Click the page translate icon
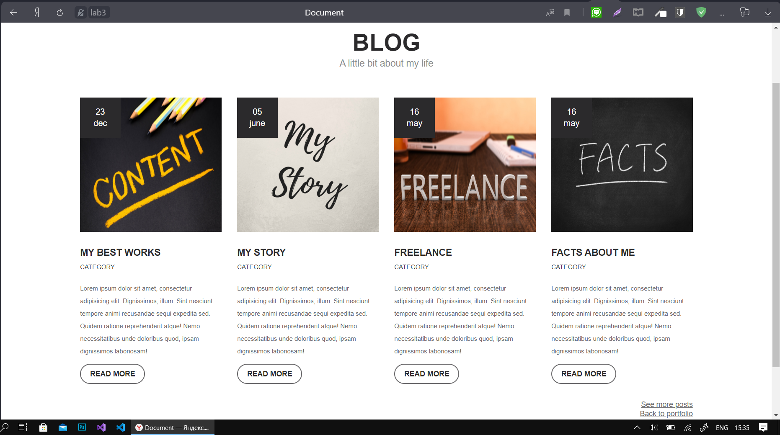Viewport: 780px width, 435px height. (x=550, y=13)
